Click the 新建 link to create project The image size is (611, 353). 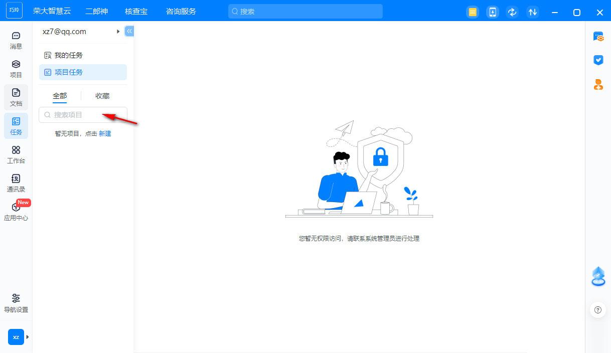[105, 134]
